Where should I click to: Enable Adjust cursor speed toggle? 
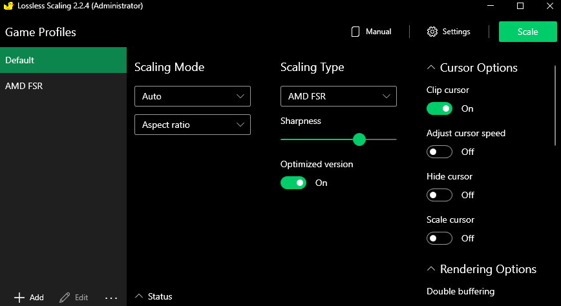[x=439, y=152]
